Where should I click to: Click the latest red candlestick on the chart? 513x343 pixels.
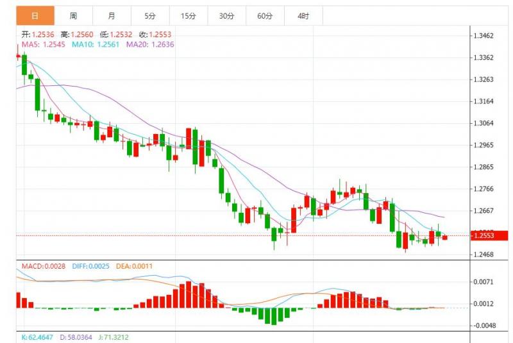coord(445,238)
